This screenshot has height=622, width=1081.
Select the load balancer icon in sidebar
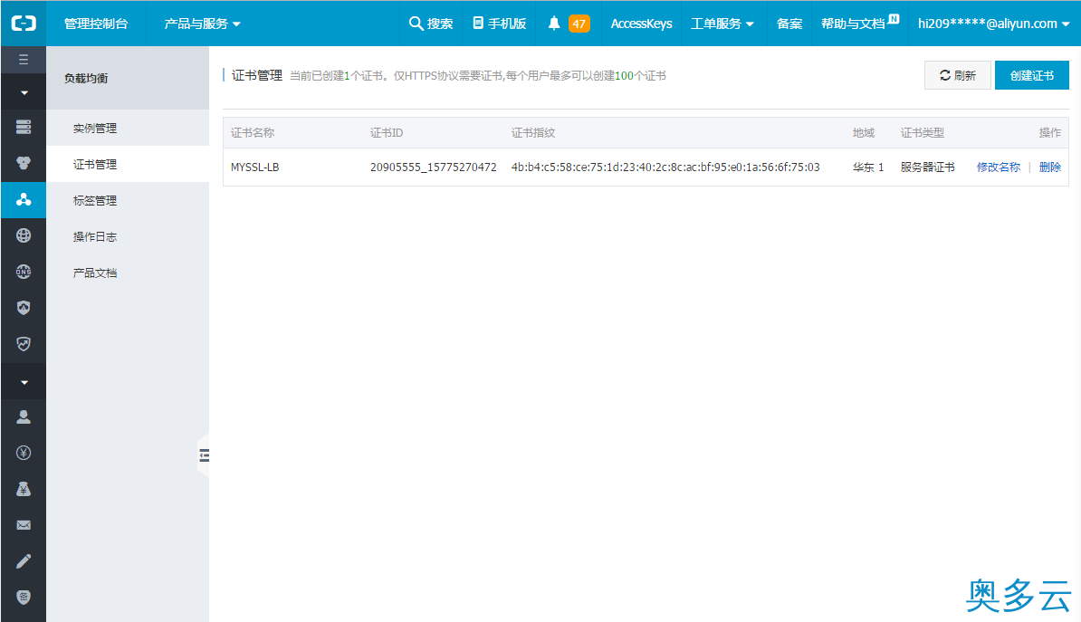tap(24, 199)
